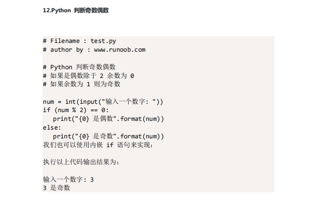Click the final output line "3 是奇数"
The height and width of the screenshot is (201, 322).
[x=56, y=188]
